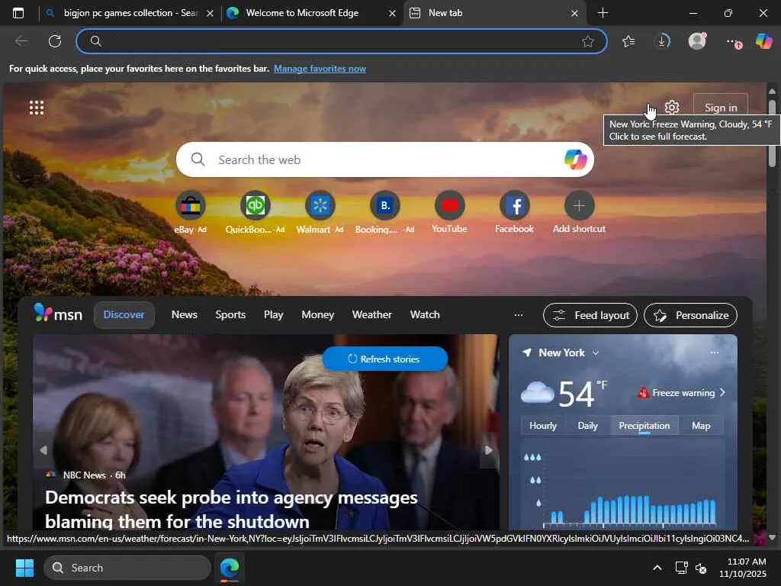This screenshot has width=781, height=586.
Task: Open the Copilot icon in toolbar
Action: (x=763, y=41)
